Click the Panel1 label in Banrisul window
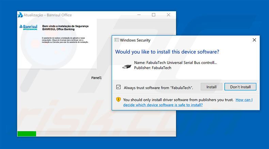Screen dimensions: 269x149 [96, 78]
